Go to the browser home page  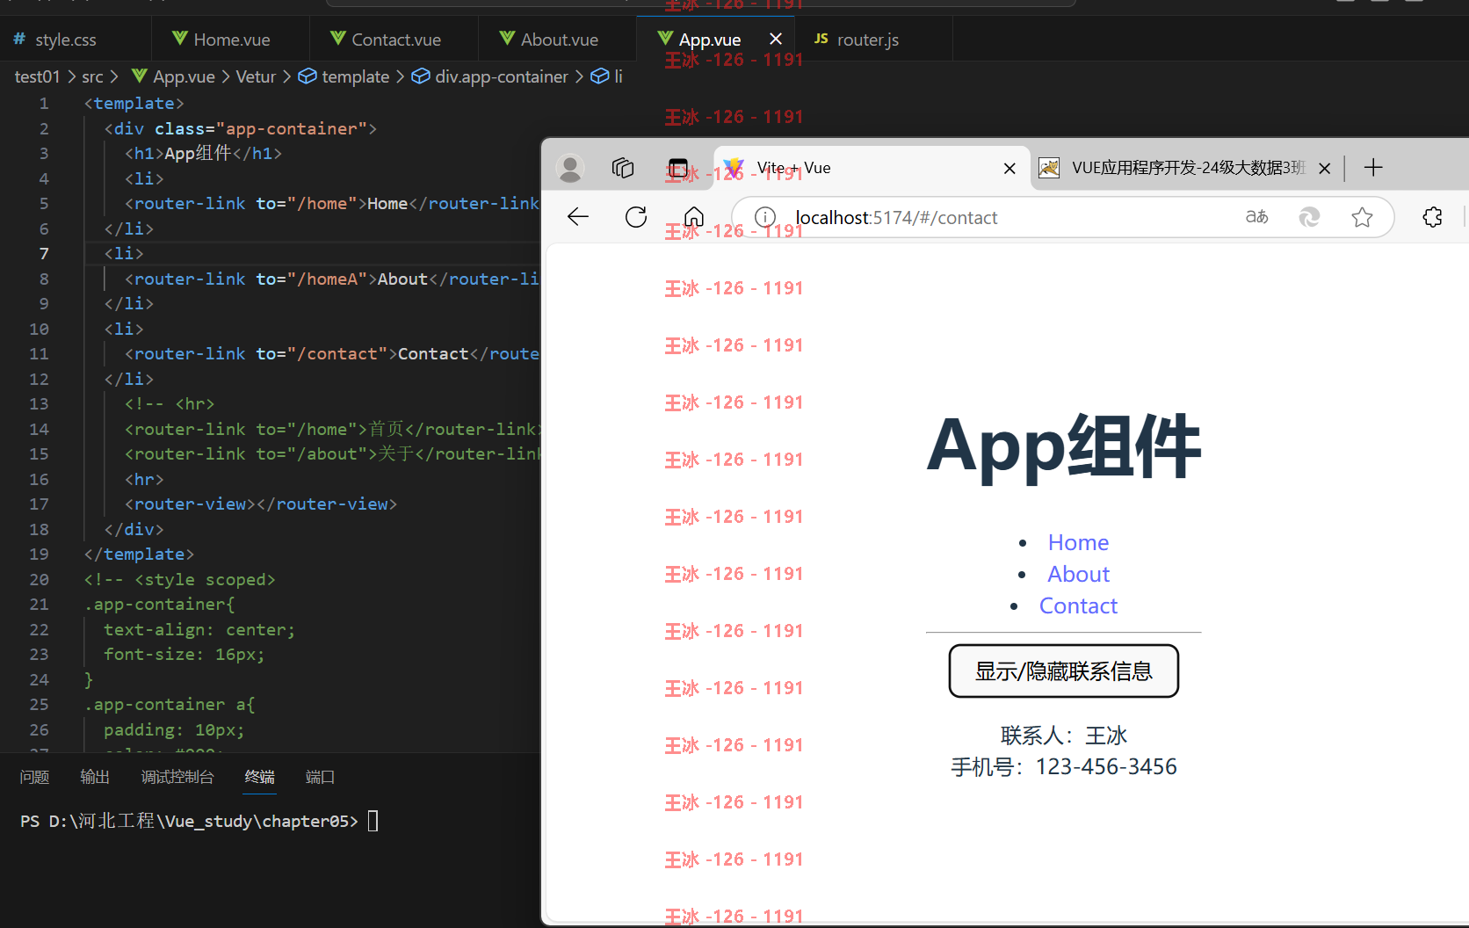694,217
